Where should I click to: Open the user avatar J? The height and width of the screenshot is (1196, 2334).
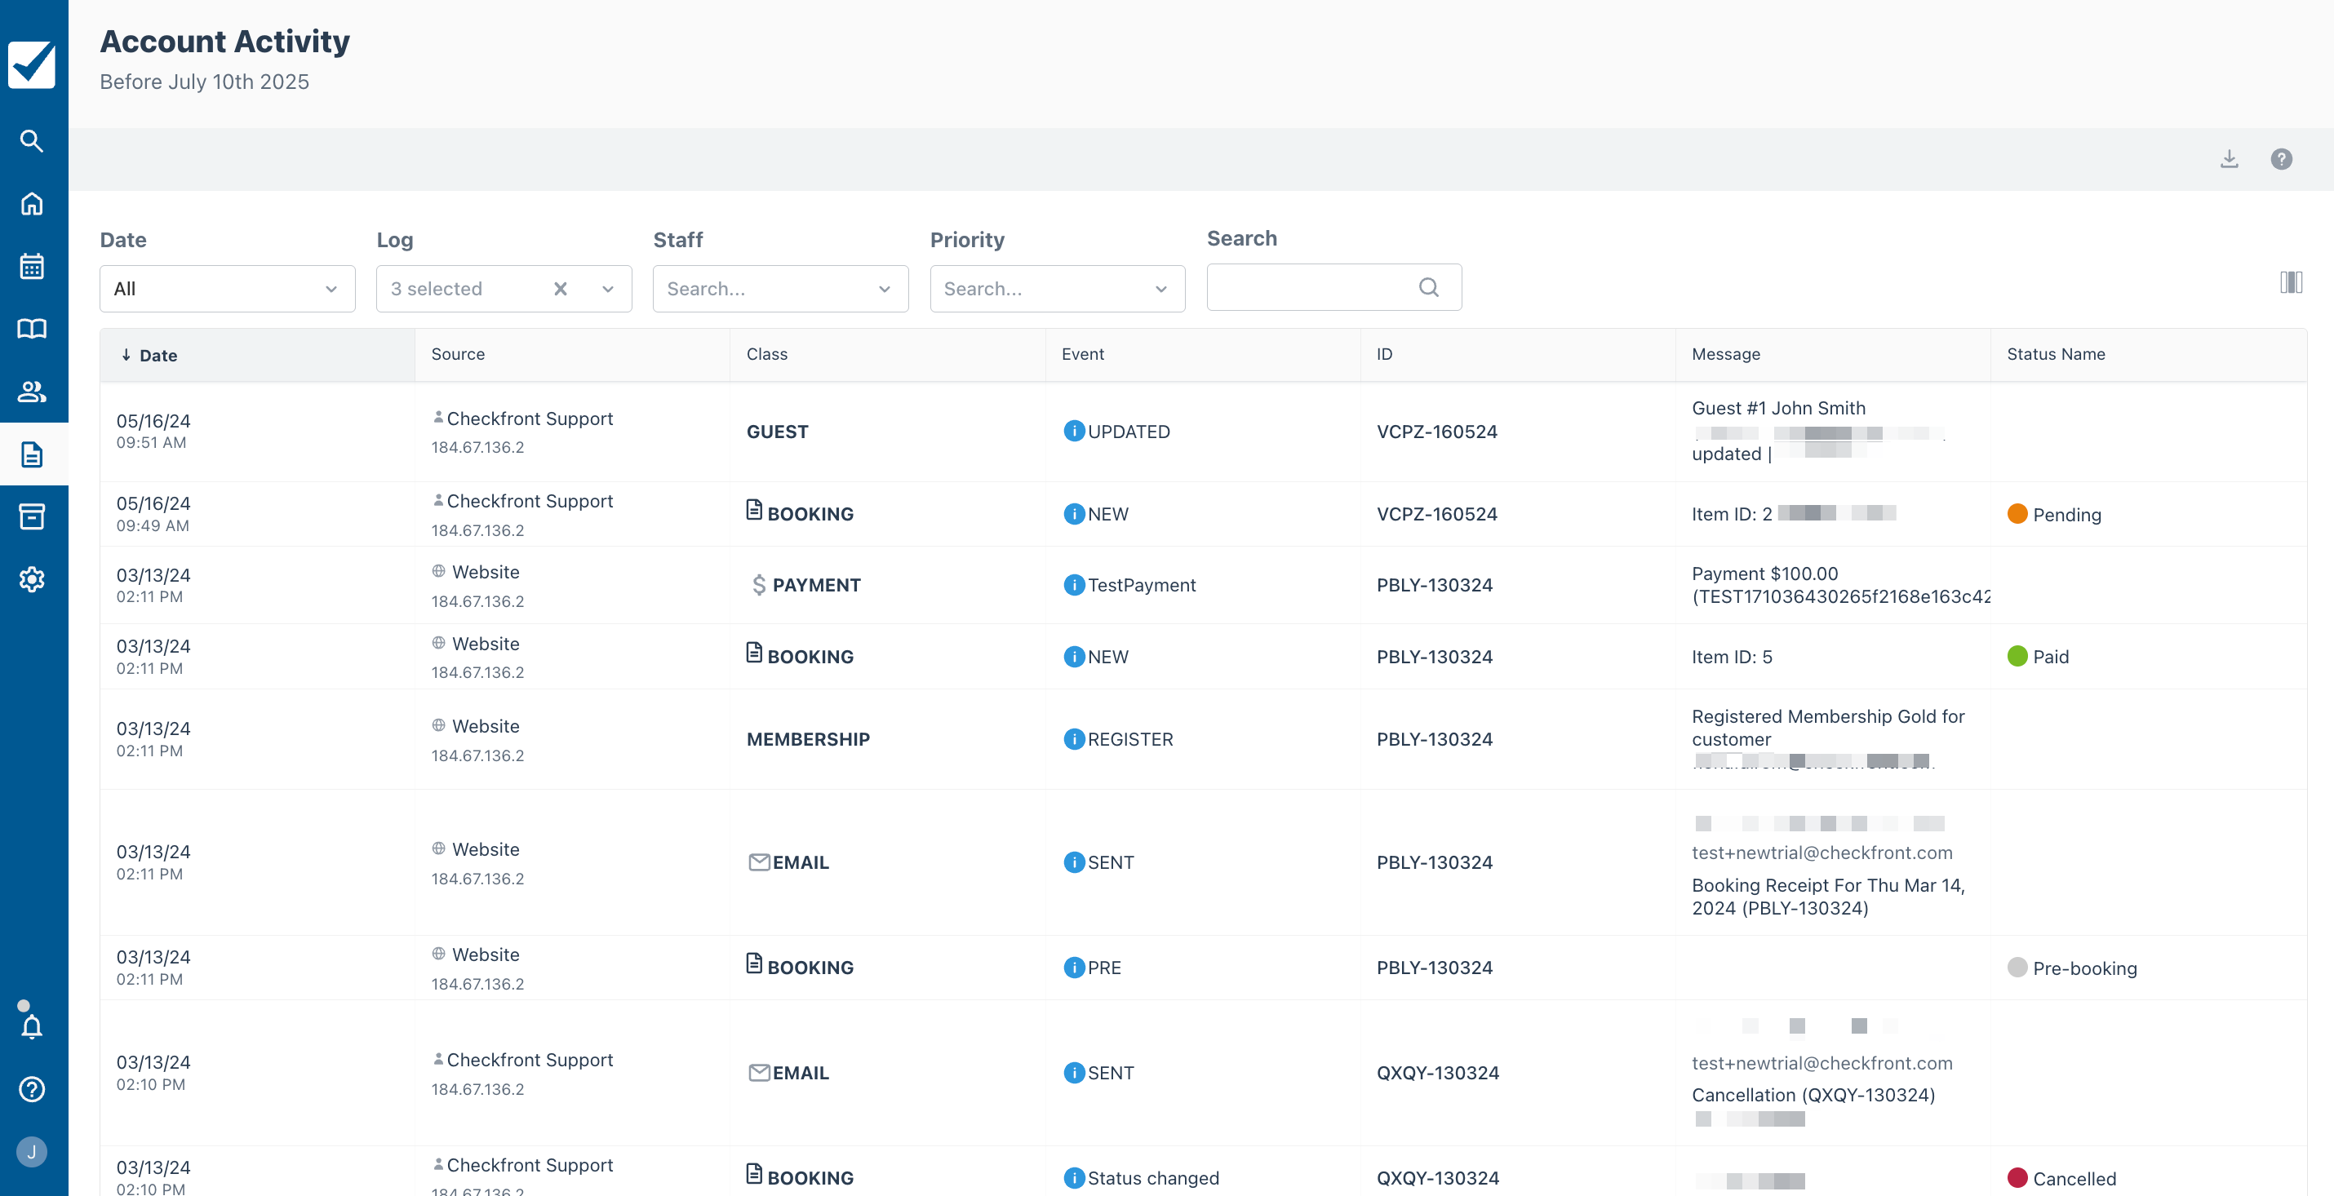(x=32, y=1152)
